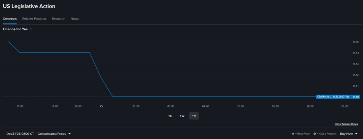Image resolution: width=363 pixels, height=139 pixels.
Task: Open the Buy Now dropdown
Action: coord(349,134)
